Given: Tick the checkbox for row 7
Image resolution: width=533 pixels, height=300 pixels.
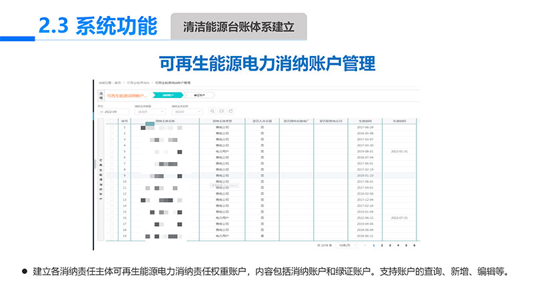Looking at the screenshot, I should click(x=112, y=163).
